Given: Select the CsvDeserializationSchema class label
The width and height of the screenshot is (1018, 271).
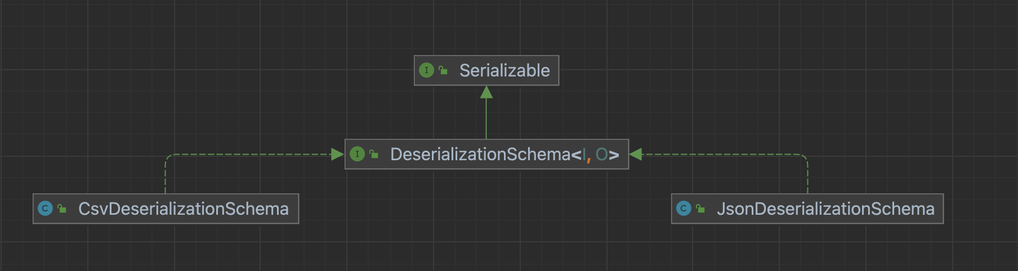Looking at the screenshot, I should coord(183,209).
